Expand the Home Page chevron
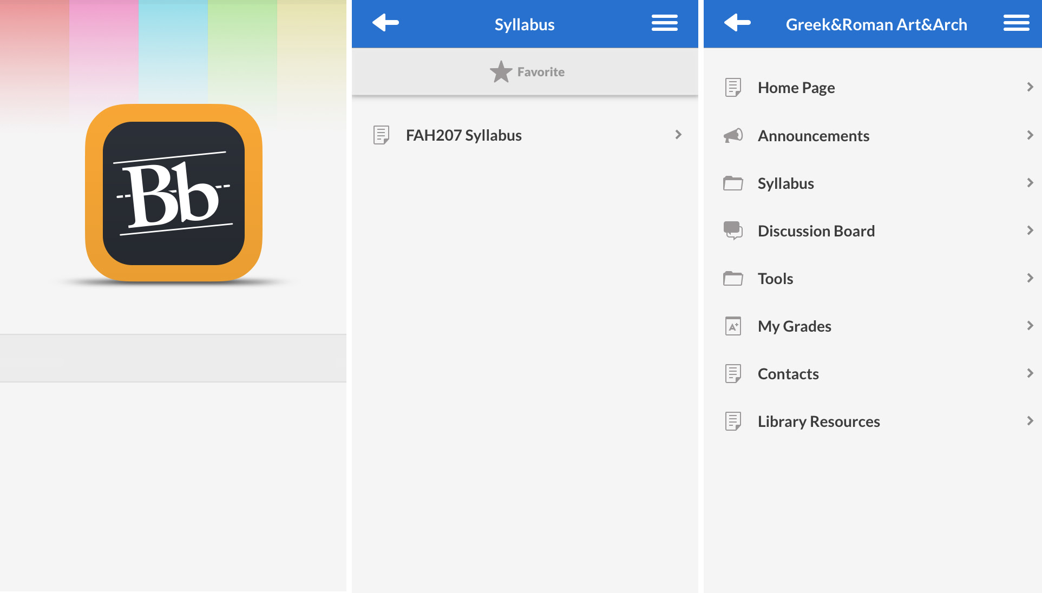 pyautogui.click(x=1030, y=87)
